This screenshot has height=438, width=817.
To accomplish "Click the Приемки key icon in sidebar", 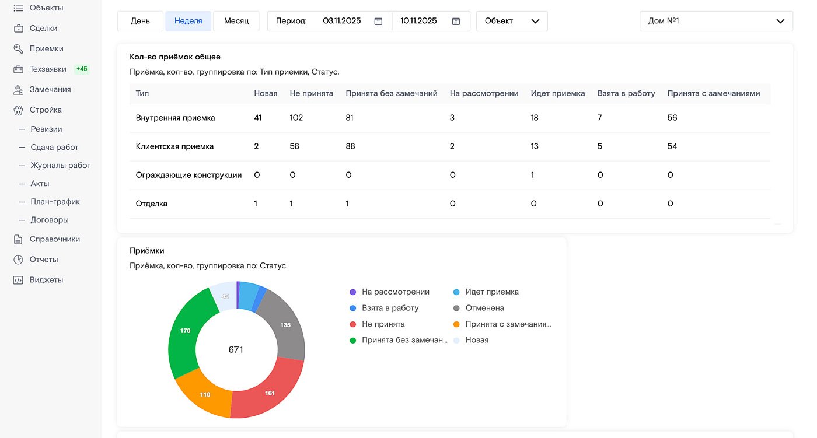I will pyautogui.click(x=18, y=49).
